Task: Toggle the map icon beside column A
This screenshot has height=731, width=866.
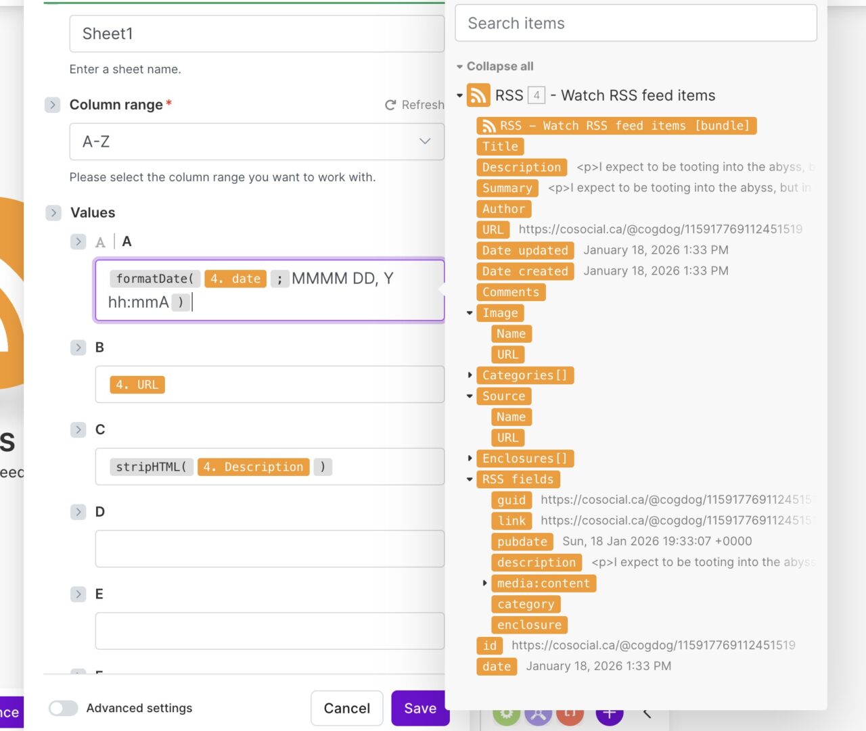Action: (78, 241)
